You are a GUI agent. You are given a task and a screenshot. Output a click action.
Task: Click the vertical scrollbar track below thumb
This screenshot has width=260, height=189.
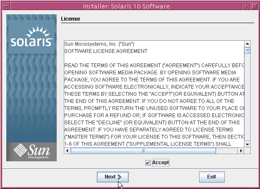[247, 97]
